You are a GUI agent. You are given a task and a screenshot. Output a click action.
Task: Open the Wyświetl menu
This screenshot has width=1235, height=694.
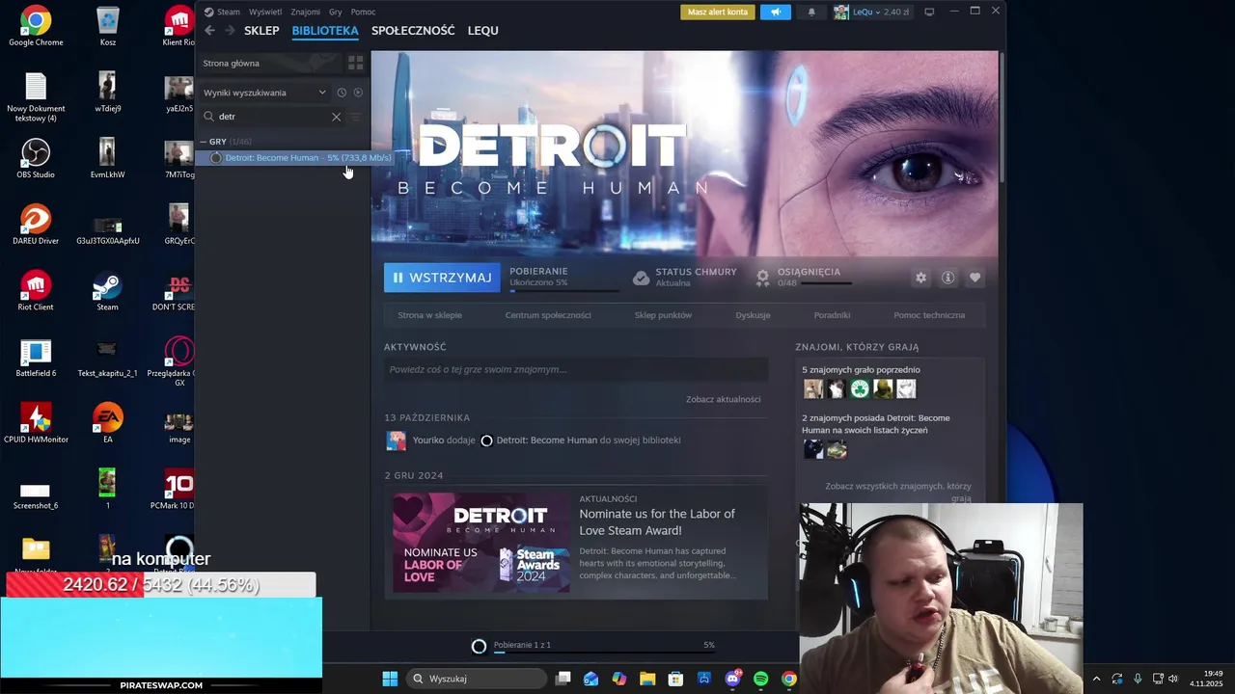(x=265, y=12)
